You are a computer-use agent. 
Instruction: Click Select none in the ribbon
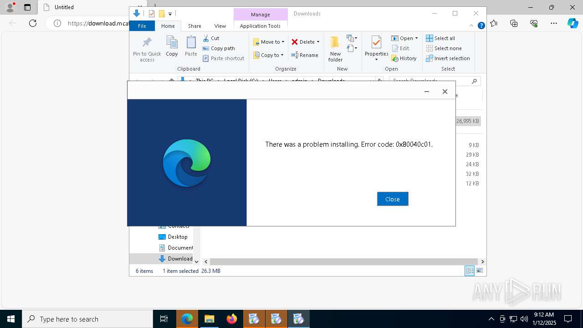pyautogui.click(x=444, y=48)
